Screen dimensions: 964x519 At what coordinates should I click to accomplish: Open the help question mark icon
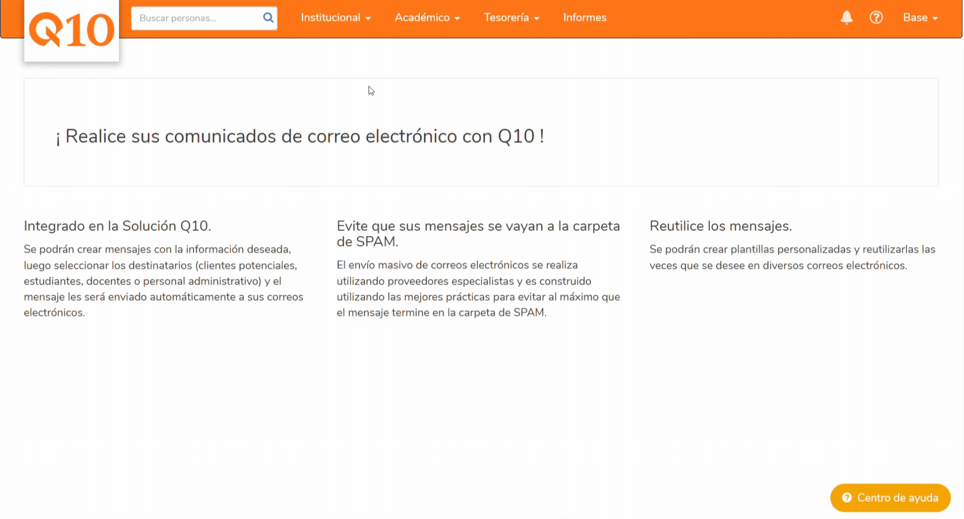[876, 18]
